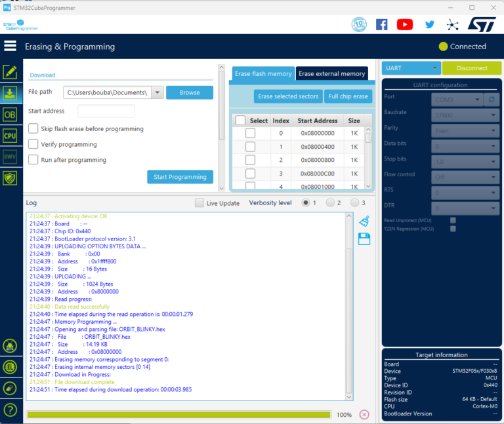Enable Verify programming checkbox

[33, 144]
